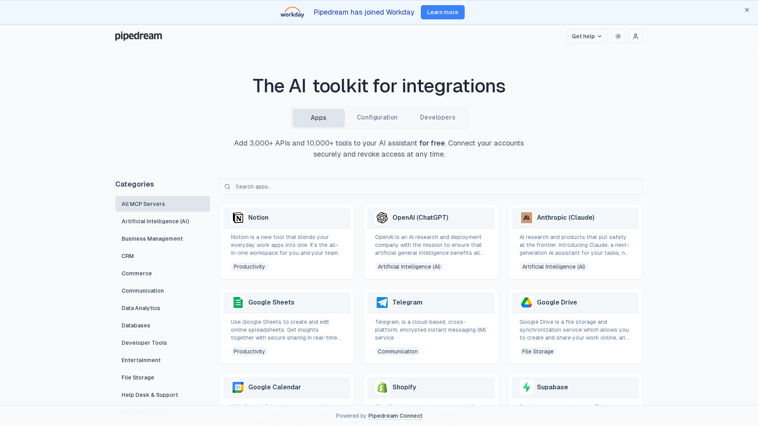The image size is (758, 426).
Task: Click the Learn more button
Action: click(442, 12)
